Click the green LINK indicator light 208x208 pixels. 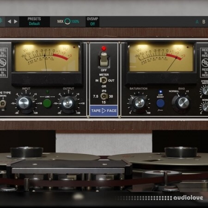pyautogui.click(x=47, y=92)
